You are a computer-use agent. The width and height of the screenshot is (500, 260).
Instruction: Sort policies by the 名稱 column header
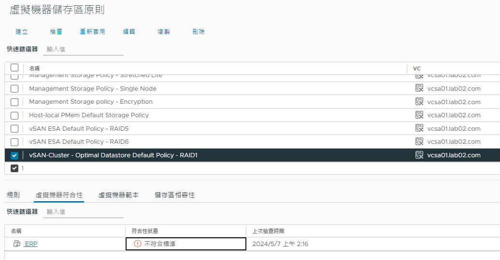click(x=34, y=68)
